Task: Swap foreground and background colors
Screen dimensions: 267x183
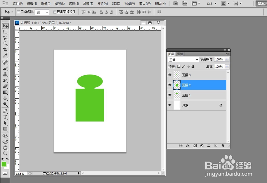Action: tap(7, 159)
